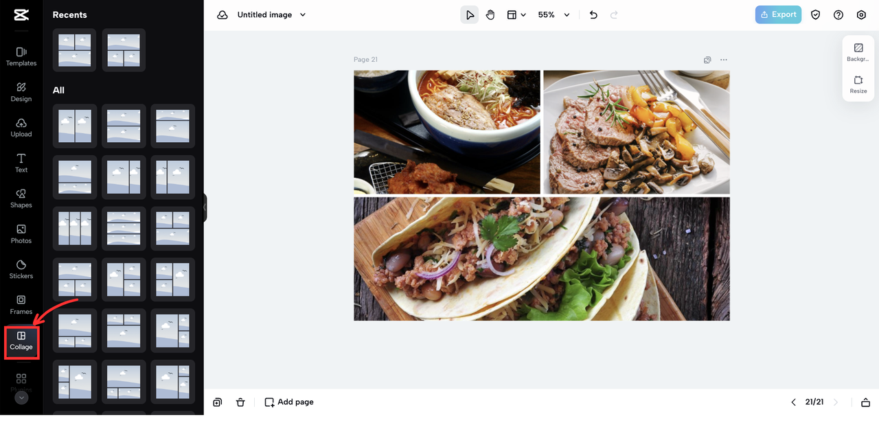879x421 pixels.
Task: Choose layout with large top and thin bottom strip
Action: click(x=75, y=177)
